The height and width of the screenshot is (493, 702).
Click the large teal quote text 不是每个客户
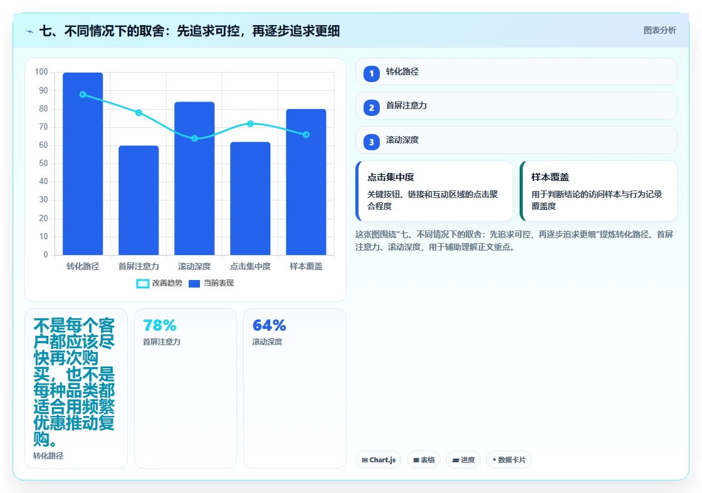coord(74,381)
